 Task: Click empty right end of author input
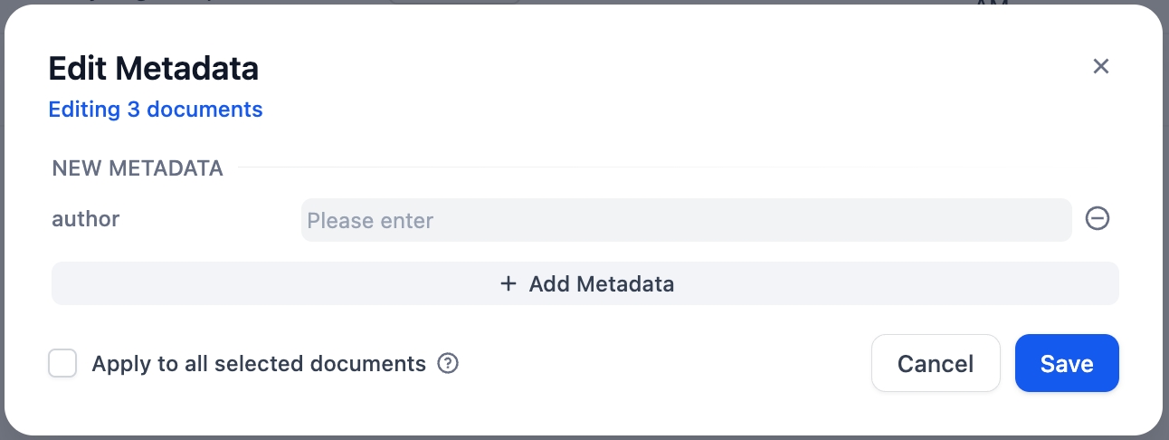(1013, 220)
